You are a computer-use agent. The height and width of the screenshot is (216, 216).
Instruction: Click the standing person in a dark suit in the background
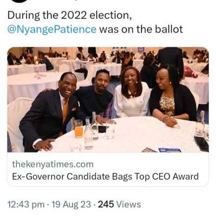point(171,61)
